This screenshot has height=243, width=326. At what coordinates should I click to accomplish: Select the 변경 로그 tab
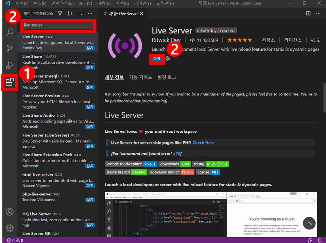(167, 77)
